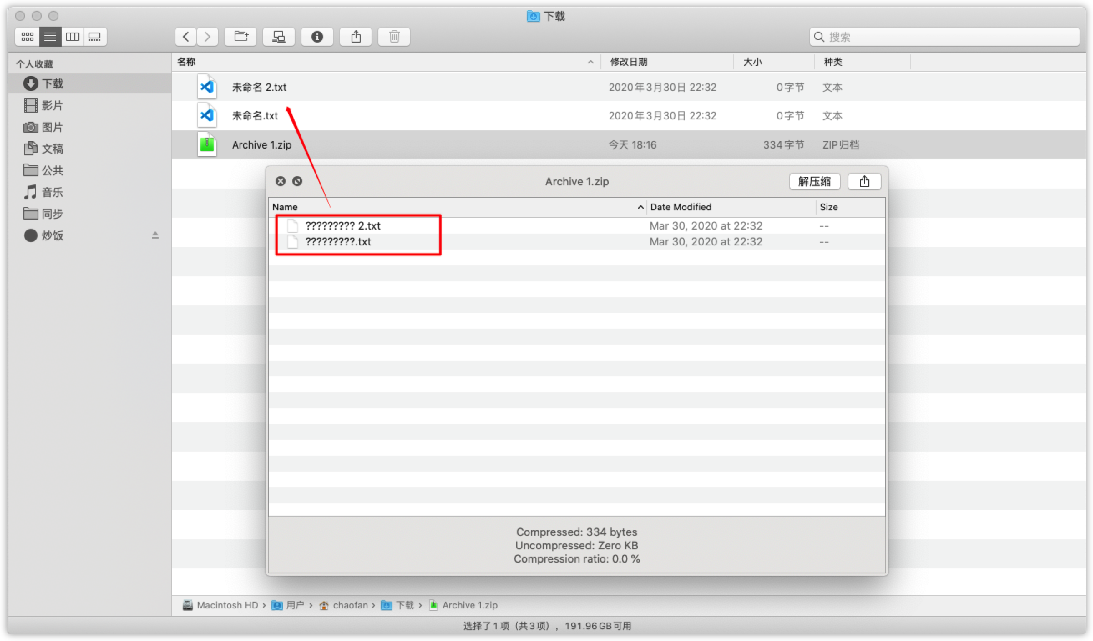Switch Finder to list view
Viewport: 1093px width, 641px height.
pos(51,37)
